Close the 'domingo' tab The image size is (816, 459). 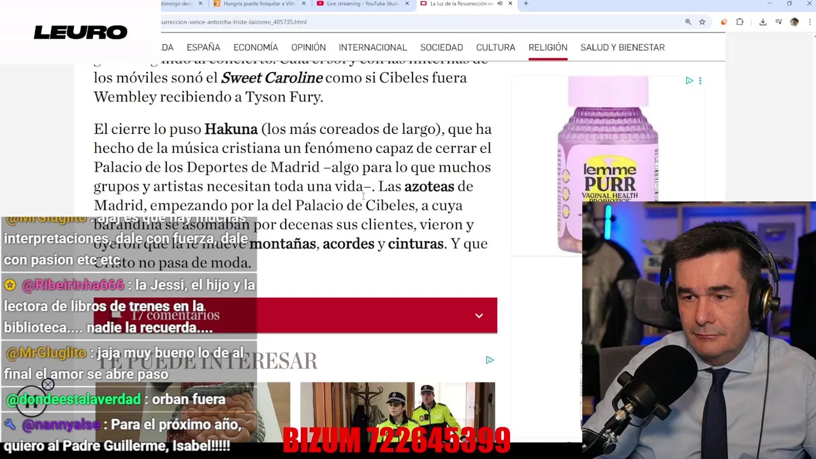pyautogui.click(x=200, y=4)
